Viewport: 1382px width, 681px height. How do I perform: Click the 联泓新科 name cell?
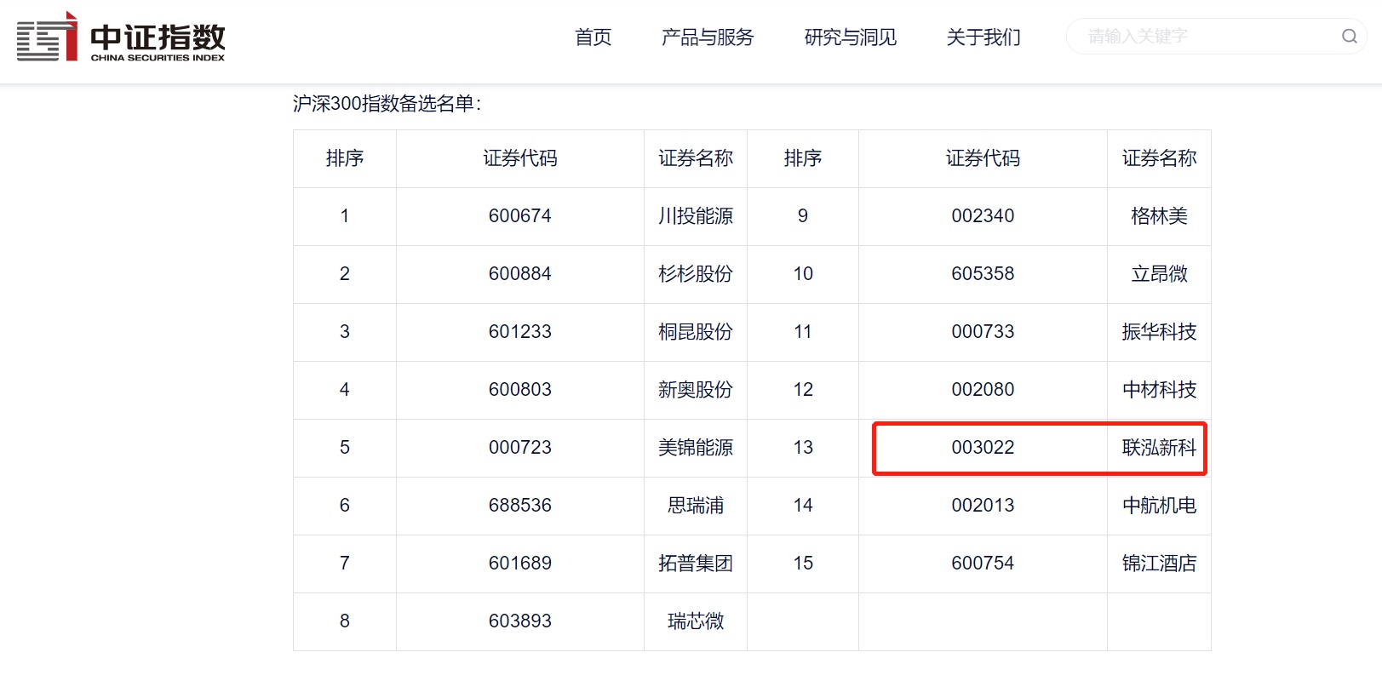click(1158, 448)
